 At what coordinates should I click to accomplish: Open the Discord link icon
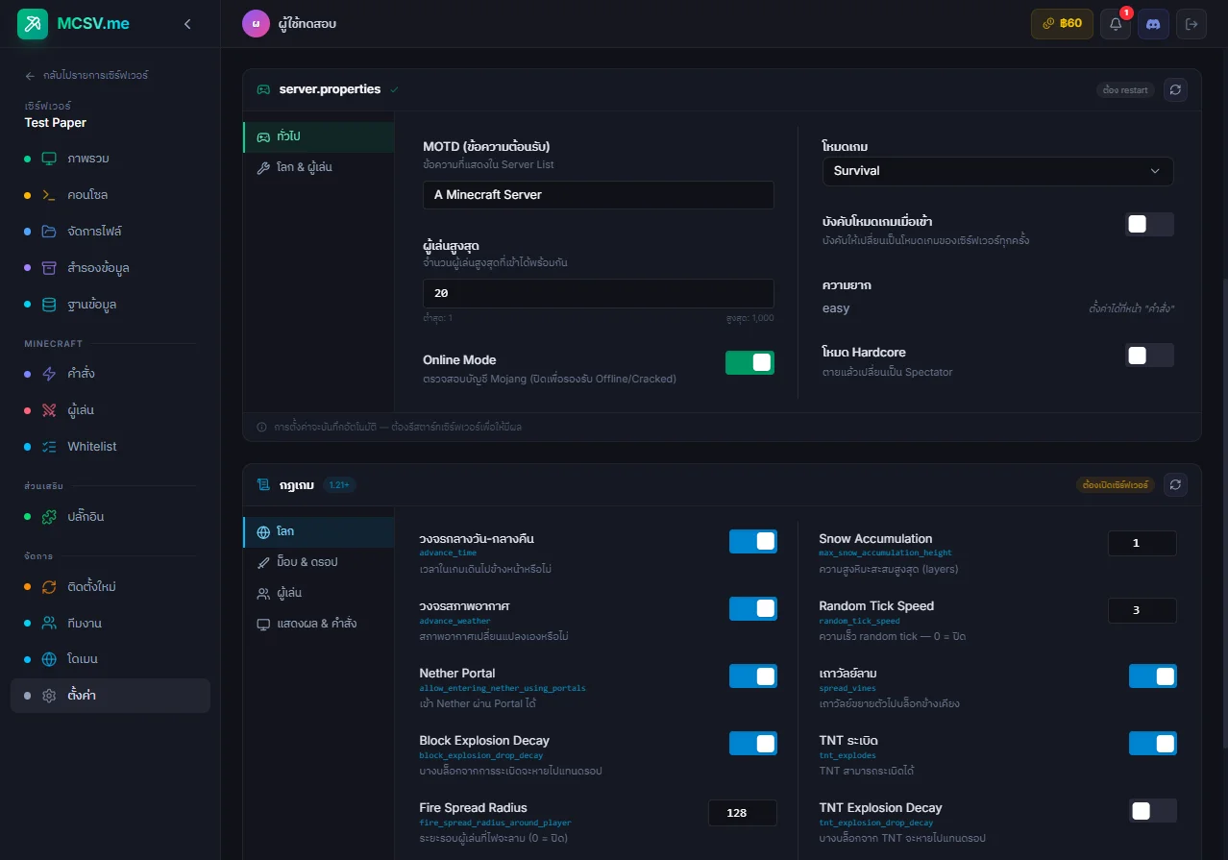pos(1153,24)
